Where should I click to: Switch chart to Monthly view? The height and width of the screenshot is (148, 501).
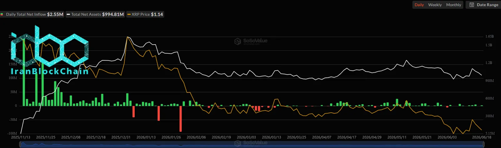point(453,5)
